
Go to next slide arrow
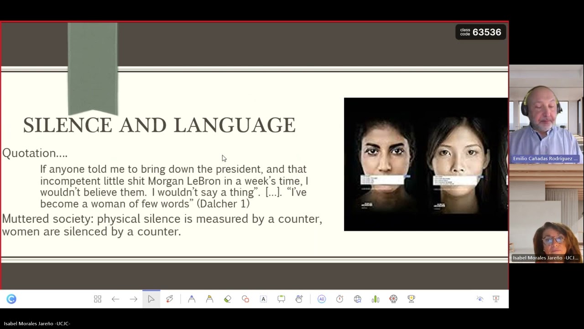(133, 299)
